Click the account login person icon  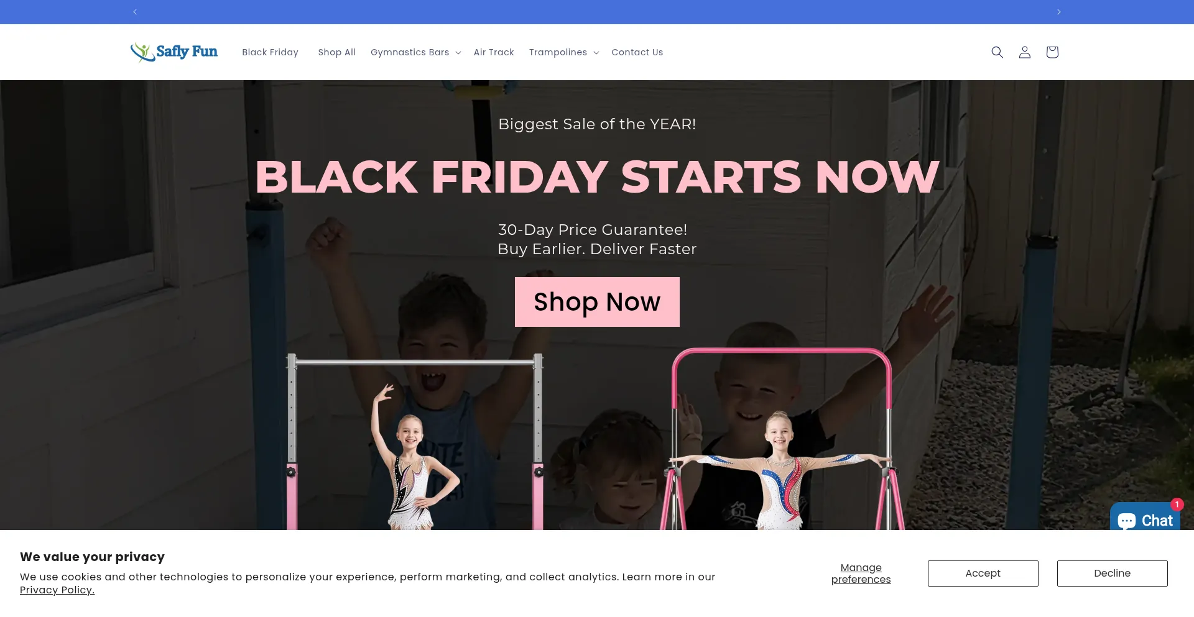(1024, 52)
